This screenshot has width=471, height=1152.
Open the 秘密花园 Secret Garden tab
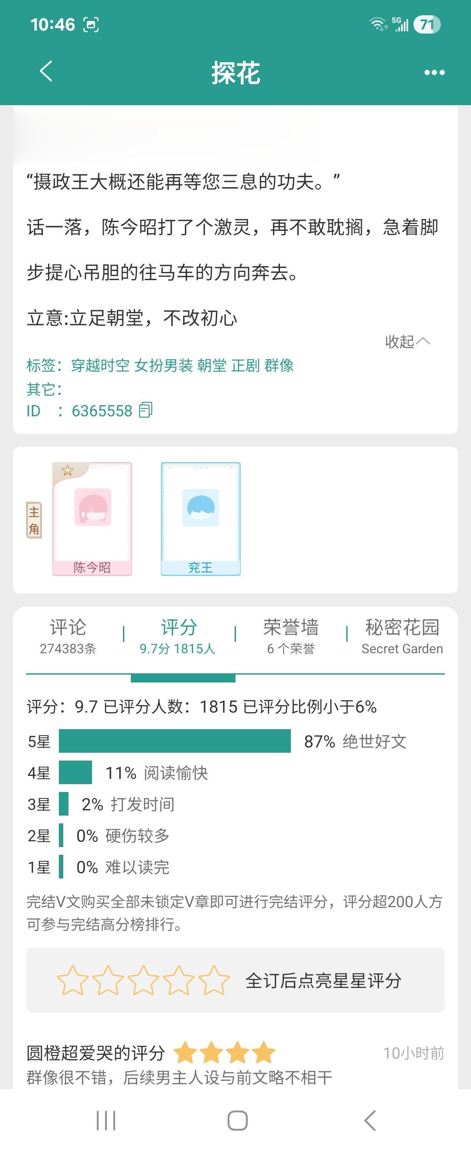pos(402,636)
